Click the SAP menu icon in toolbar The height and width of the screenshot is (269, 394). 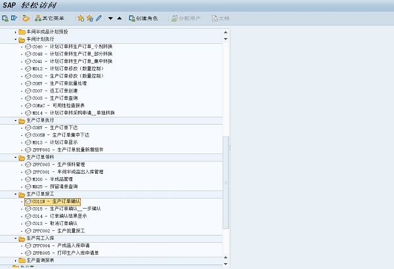pyautogui.click(x=14, y=18)
